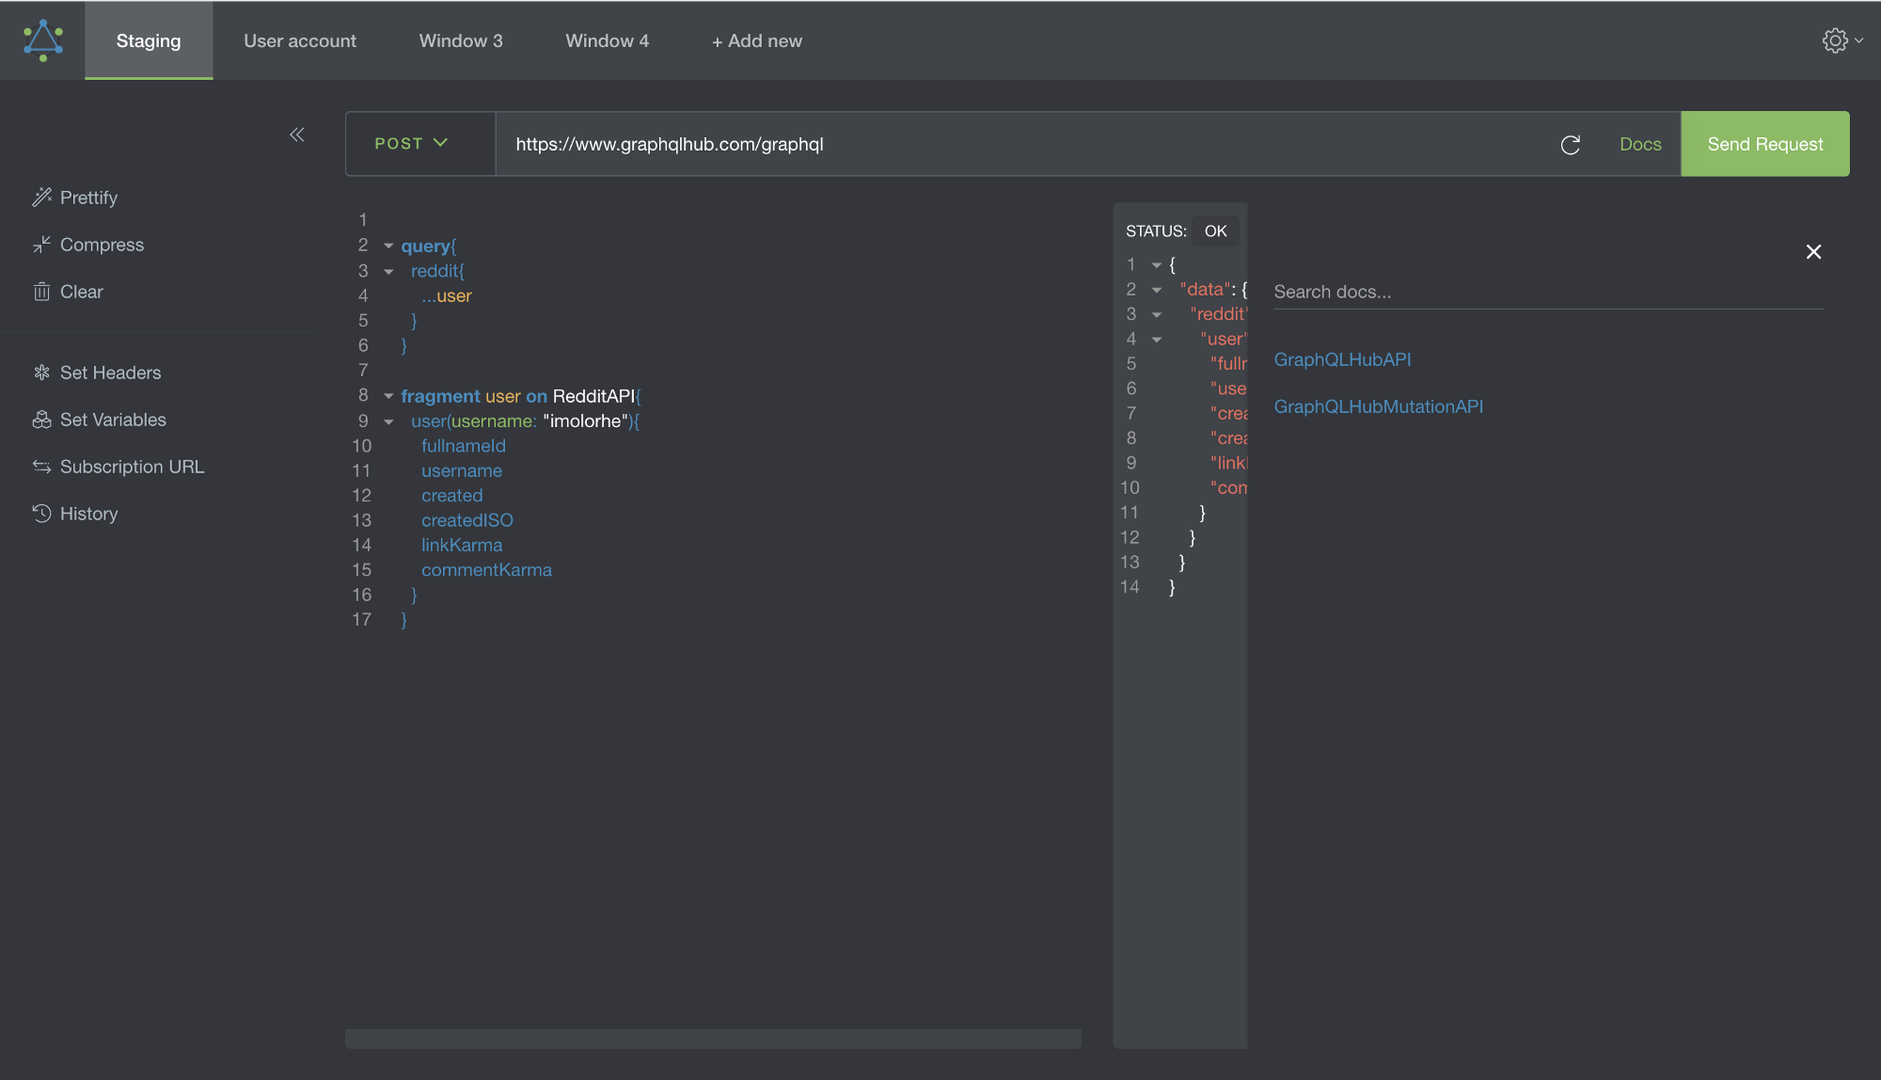Open the GraphQLHubMutationAPI docs link

pyautogui.click(x=1379, y=405)
